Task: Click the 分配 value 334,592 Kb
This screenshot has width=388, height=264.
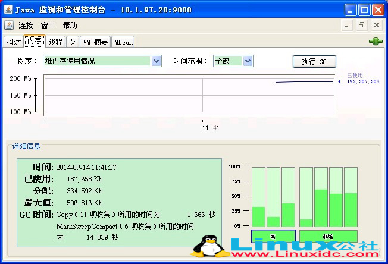Action: 85,191
